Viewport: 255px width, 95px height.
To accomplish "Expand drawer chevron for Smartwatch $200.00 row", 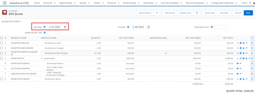I will pyautogui.click(x=252, y=58).
